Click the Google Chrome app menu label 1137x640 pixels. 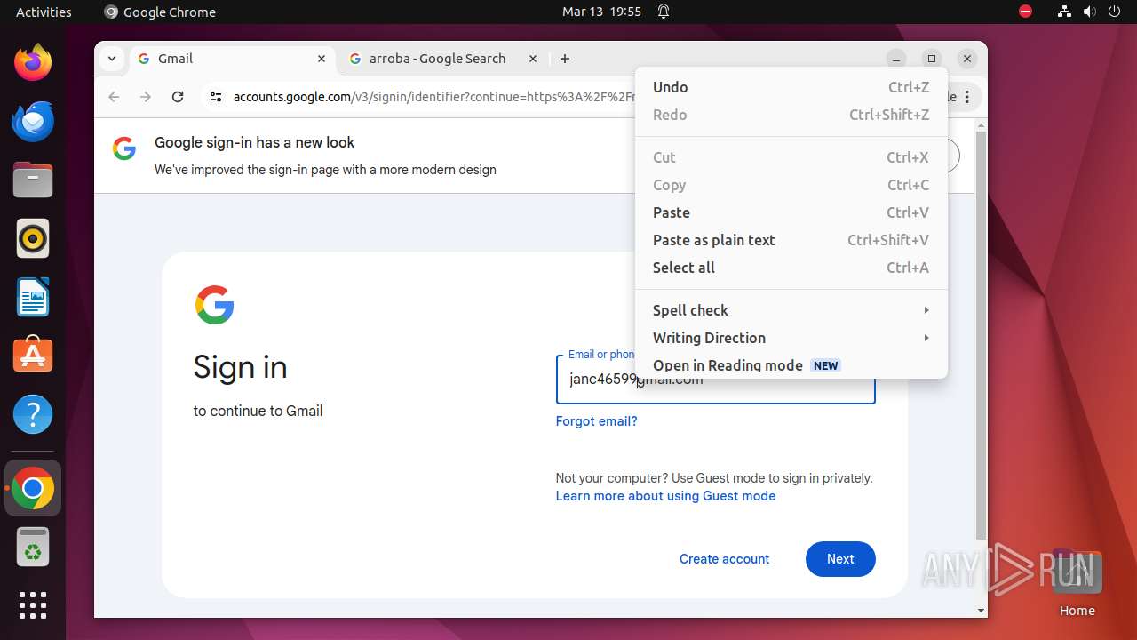pos(160,12)
